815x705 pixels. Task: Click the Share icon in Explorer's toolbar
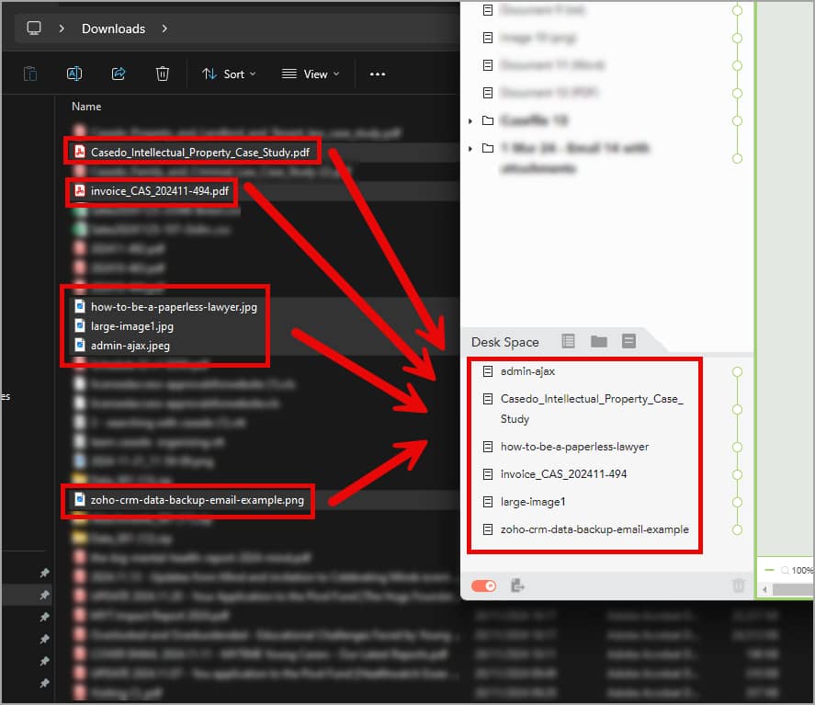click(119, 74)
